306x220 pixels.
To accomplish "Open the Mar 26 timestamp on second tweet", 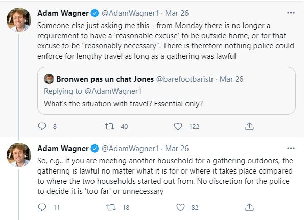I will click(x=177, y=149).
